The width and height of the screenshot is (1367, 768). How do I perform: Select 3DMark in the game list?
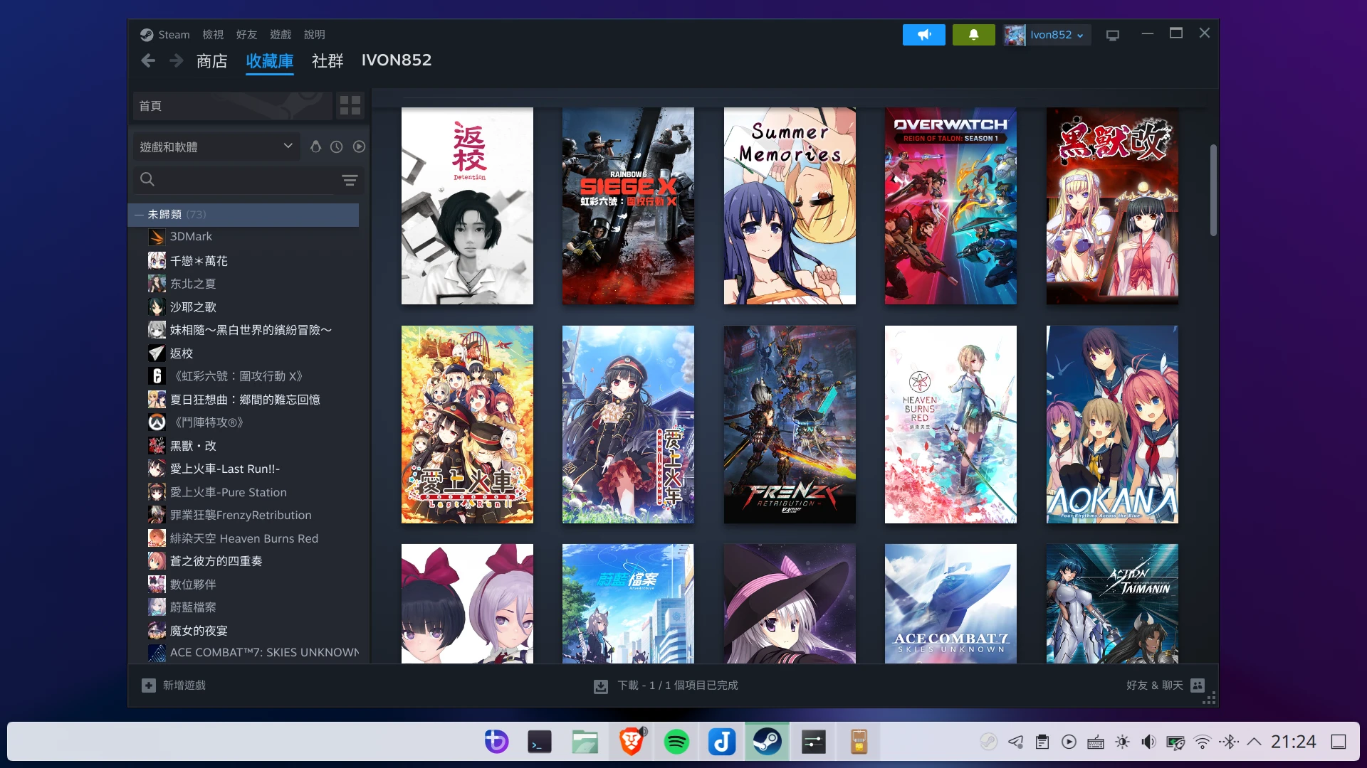[191, 237]
